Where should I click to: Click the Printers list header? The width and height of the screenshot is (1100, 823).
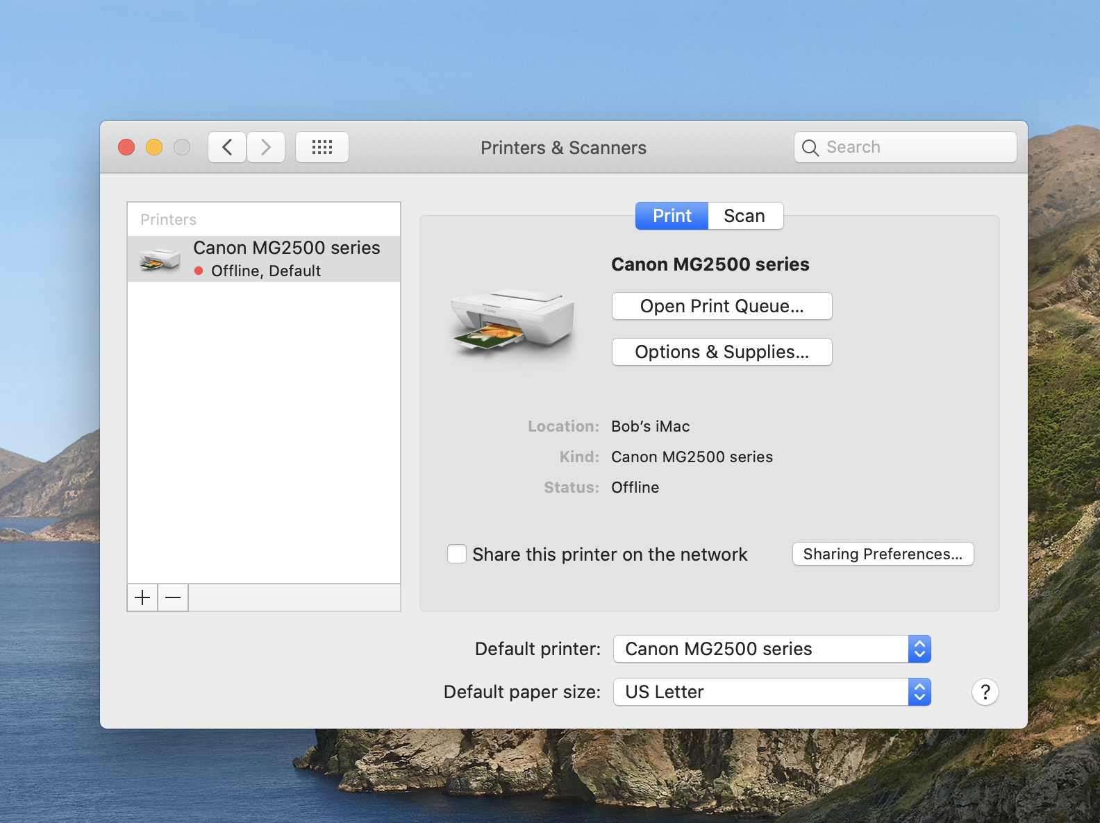coord(169,219)
